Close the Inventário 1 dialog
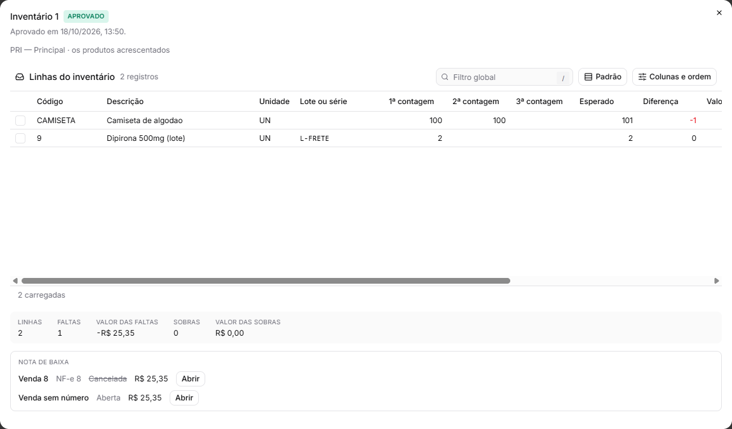The width and height of the screenshot is (732, 429). pyautogui.click(x=719, y=13)
